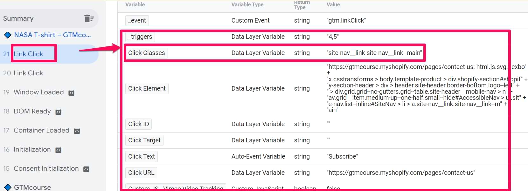The image size is (528, 191).
Task: Click the code icon next to Container Loaded
Action: 77,131
